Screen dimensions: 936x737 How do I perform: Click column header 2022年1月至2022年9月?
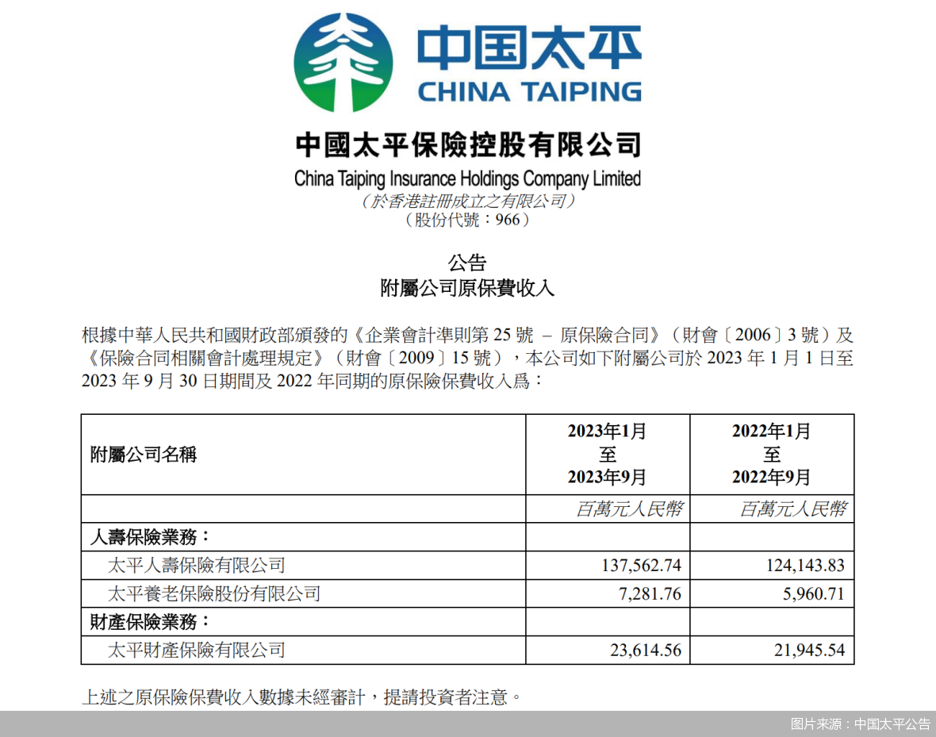[x=771, y=454]
